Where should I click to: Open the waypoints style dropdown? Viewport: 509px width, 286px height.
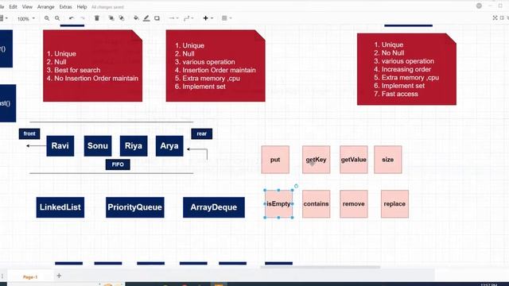(188, 18)
